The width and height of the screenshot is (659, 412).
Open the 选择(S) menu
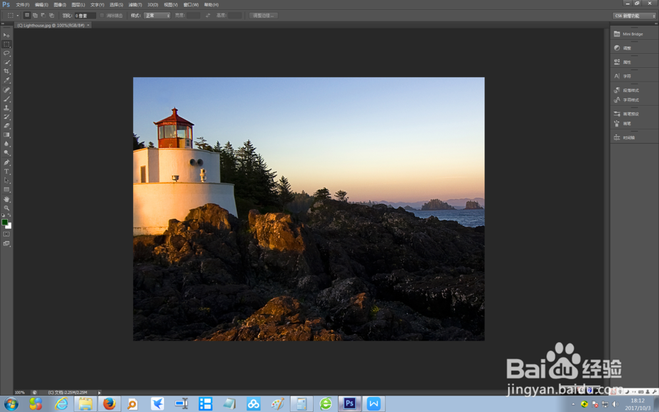117,5
